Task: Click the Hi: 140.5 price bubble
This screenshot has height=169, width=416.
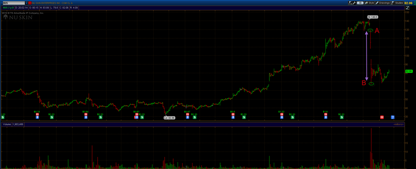Action: click(x=373, y=17)
